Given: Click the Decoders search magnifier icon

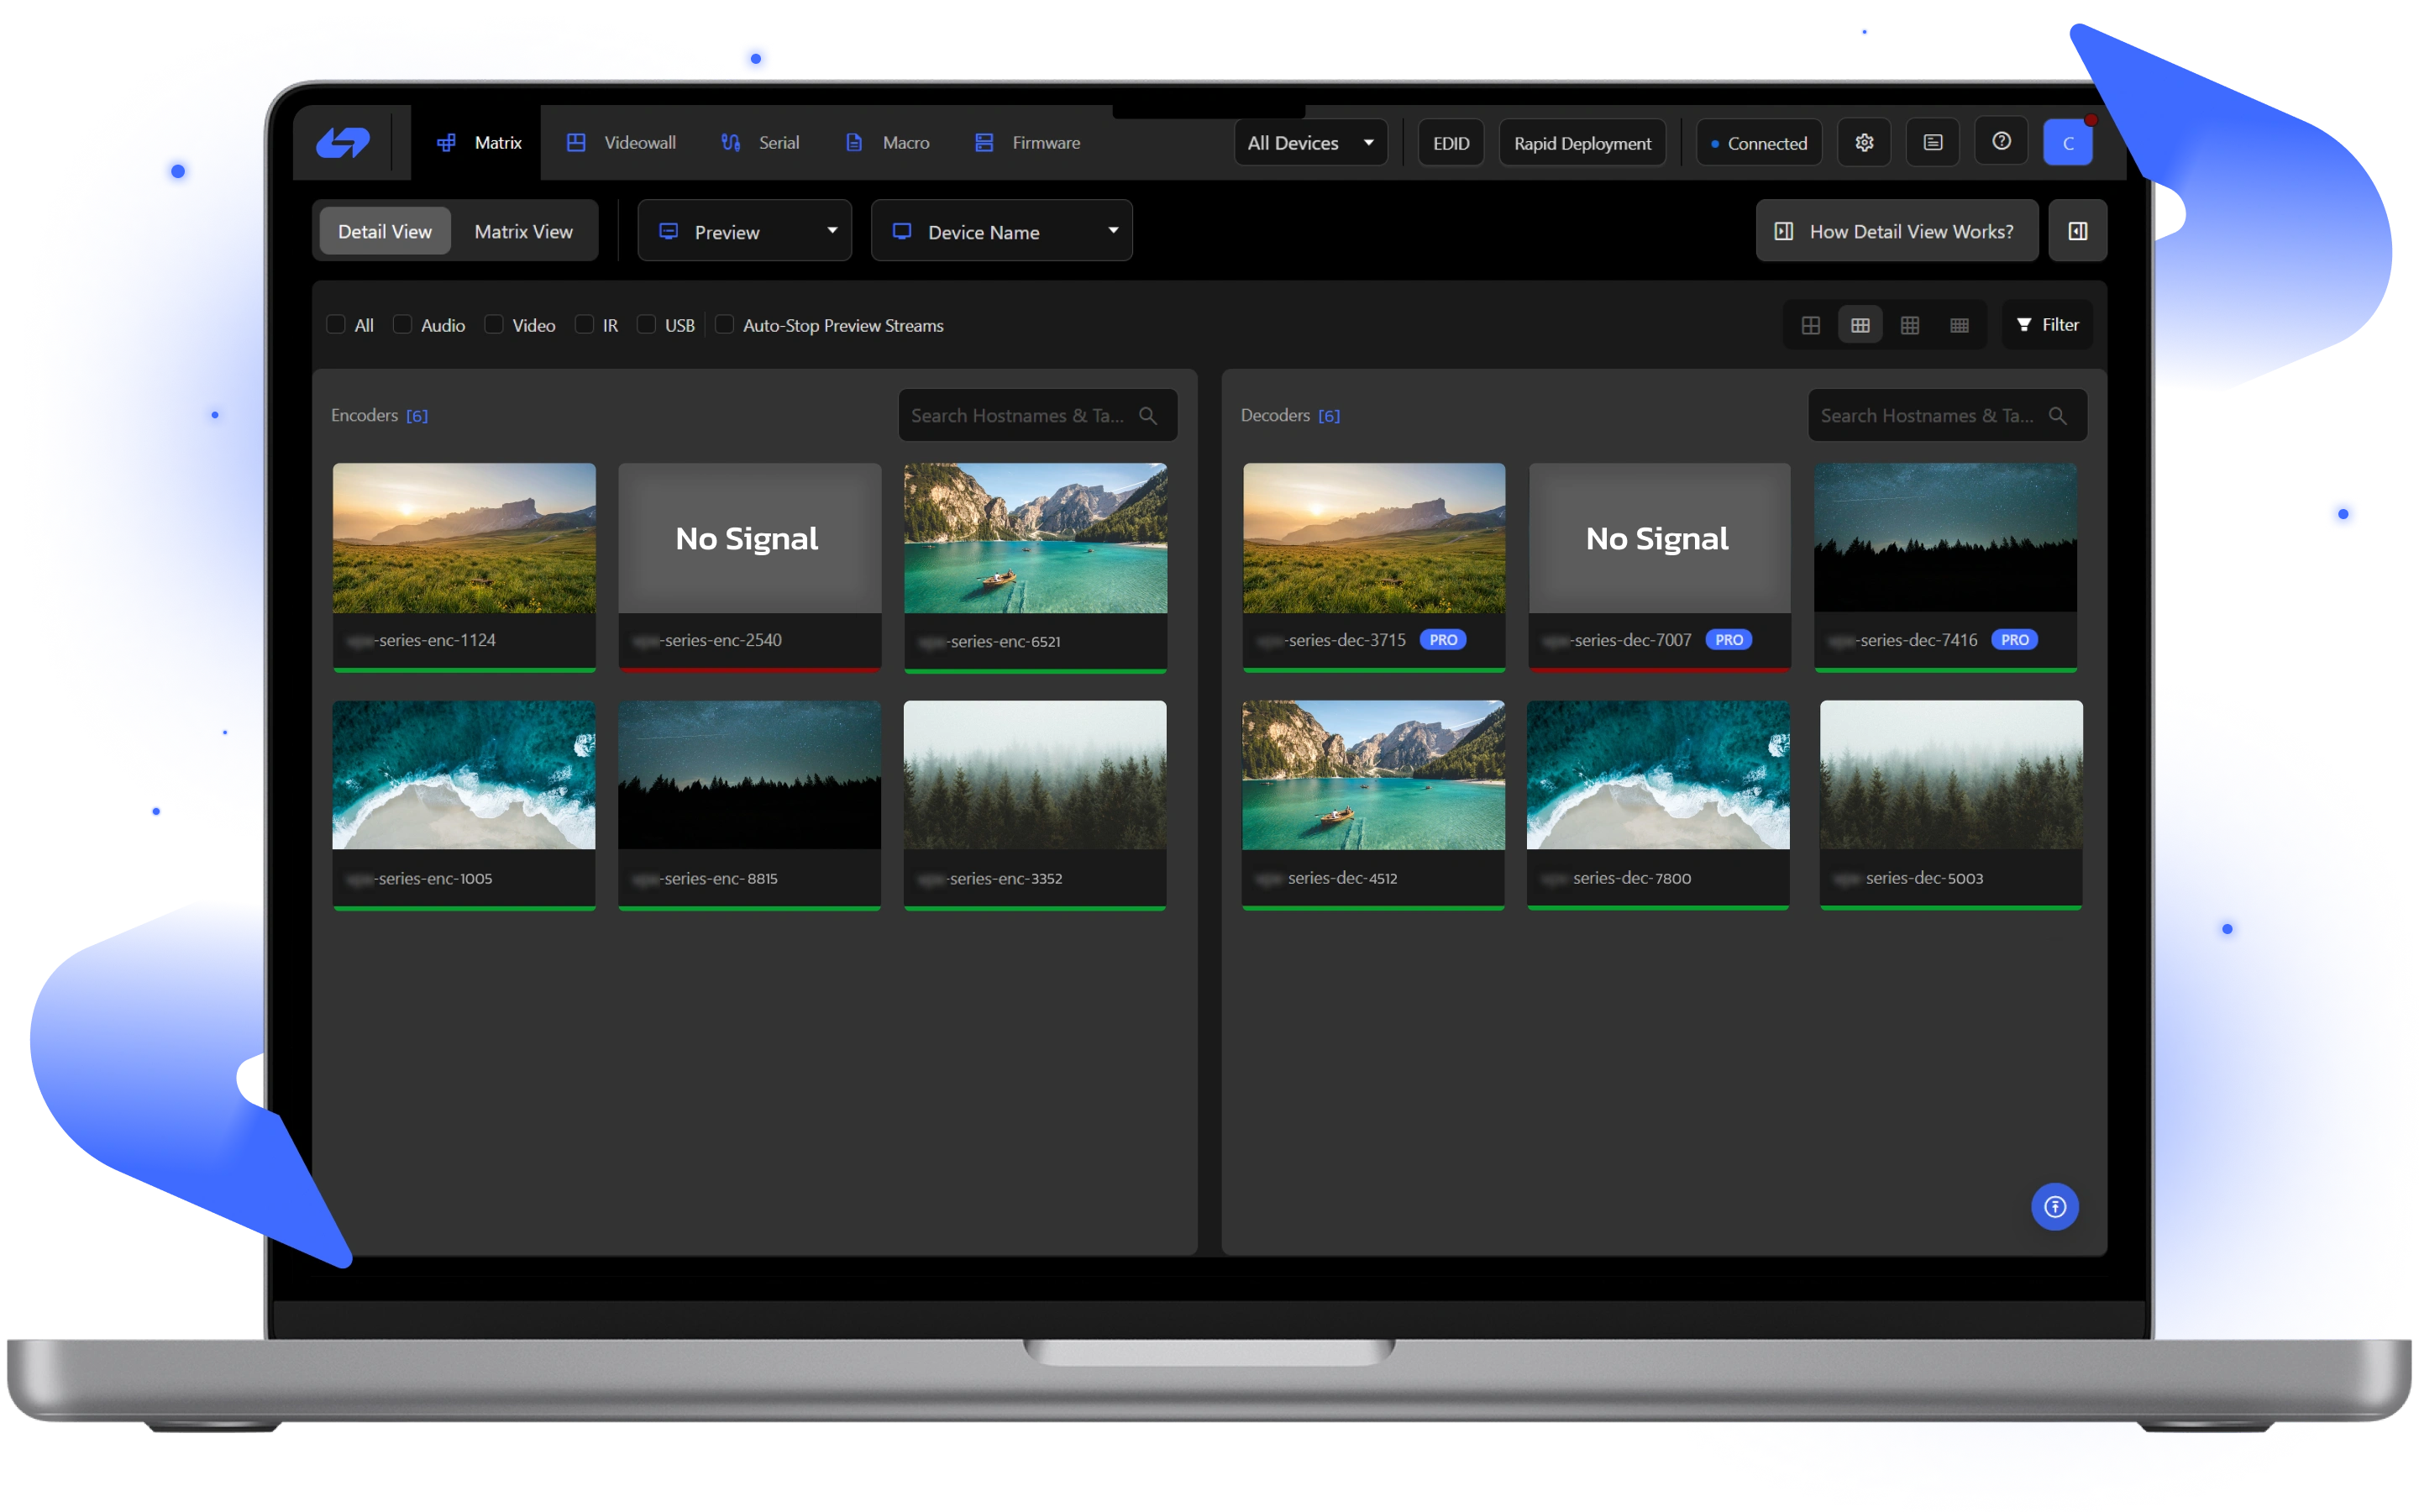Looking at the screenshot, I should coord(2058,416).
